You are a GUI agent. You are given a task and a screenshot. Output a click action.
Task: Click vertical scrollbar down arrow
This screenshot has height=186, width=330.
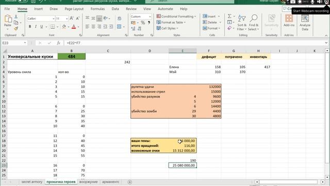pyautogui.click(x=327, y=177)
